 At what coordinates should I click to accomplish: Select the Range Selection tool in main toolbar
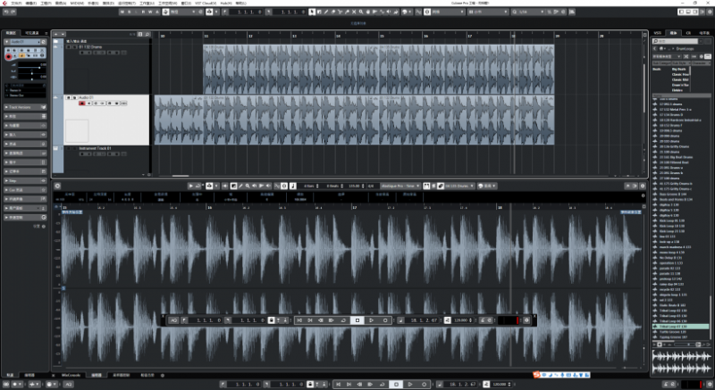pyautogui.click(x=319, y=12)
